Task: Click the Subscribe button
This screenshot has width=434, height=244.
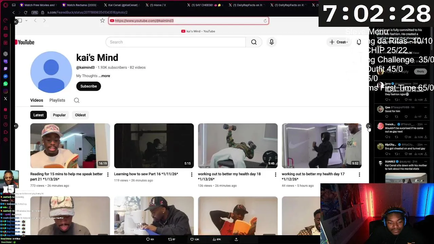Action: (x=88, y=86)
